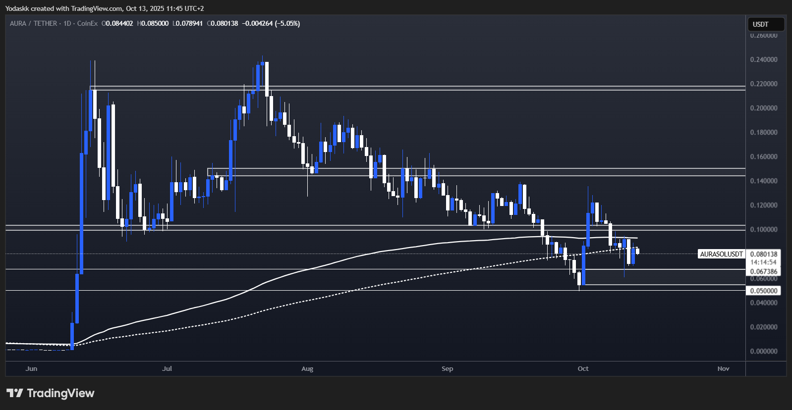Click the 0.000000 price axis label
Screen dimensions: 792x410
[763, 351]
